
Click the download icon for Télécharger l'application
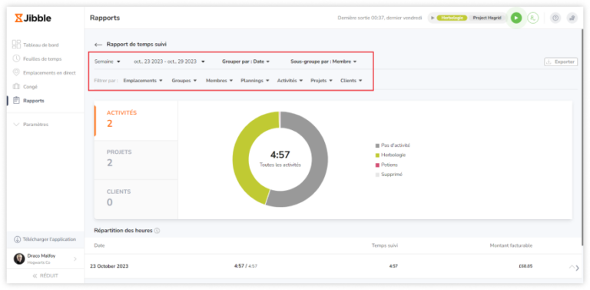click(18, 239)
